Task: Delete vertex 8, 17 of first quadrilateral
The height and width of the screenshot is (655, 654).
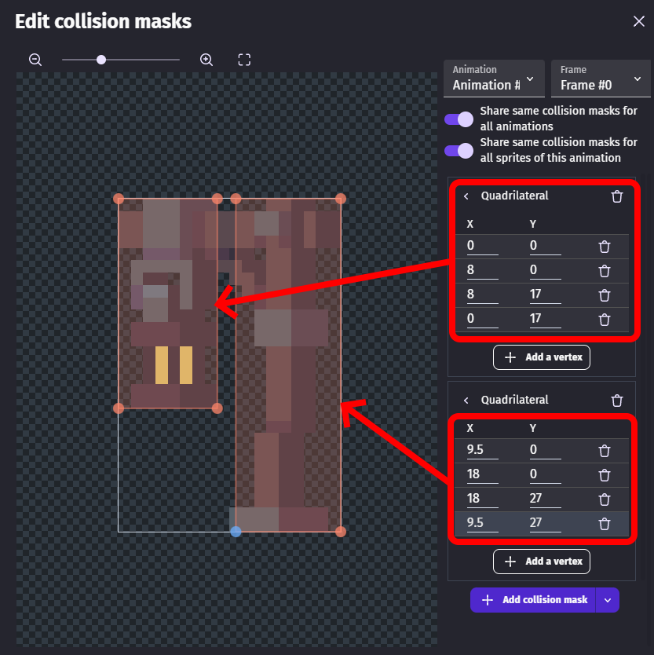Action: [605, 295]
